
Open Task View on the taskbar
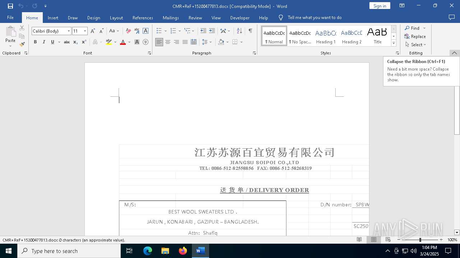129,251
